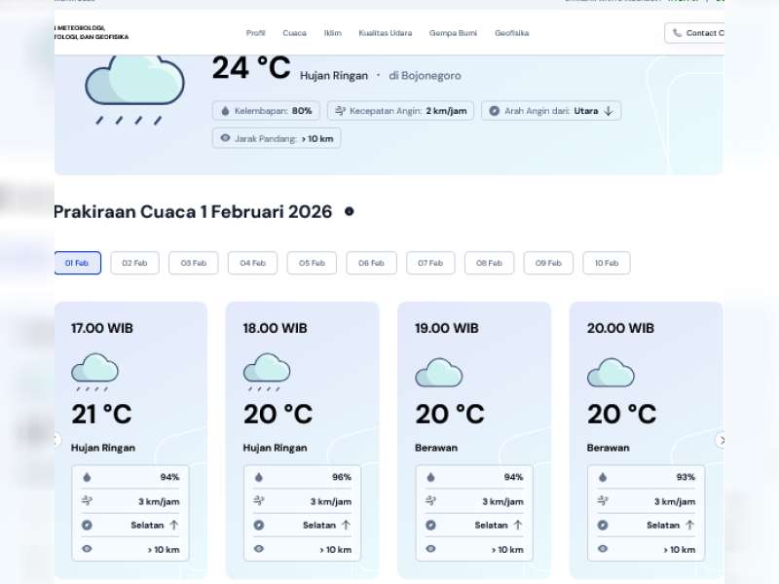Open the Gempa Bumi menu
The height and width of the screenshot is (584, 779).
tap(453, 33)
